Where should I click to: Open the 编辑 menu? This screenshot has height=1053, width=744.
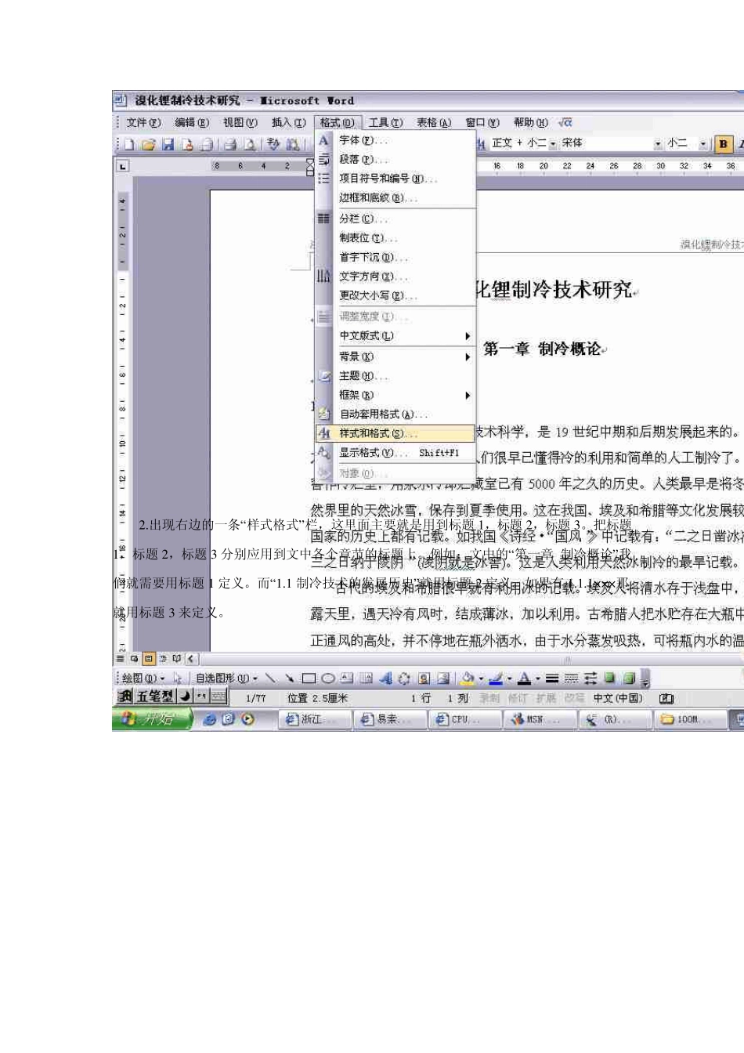pos(192,123)
